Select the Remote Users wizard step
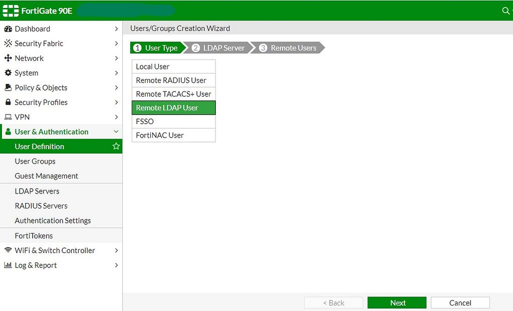The image size is (513, 311). (x=288, y=47)
